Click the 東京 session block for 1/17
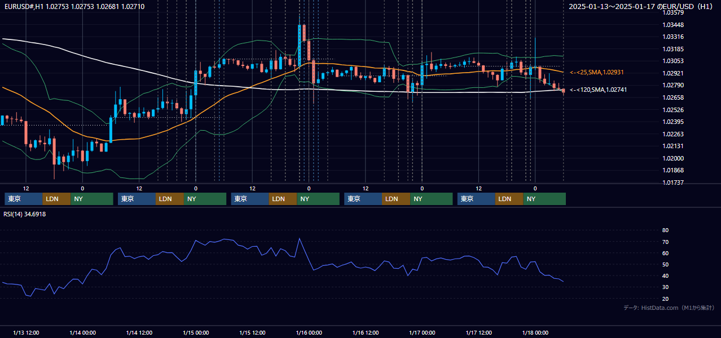This screenshot has width=721, height=338. click(x=476, y=199)
